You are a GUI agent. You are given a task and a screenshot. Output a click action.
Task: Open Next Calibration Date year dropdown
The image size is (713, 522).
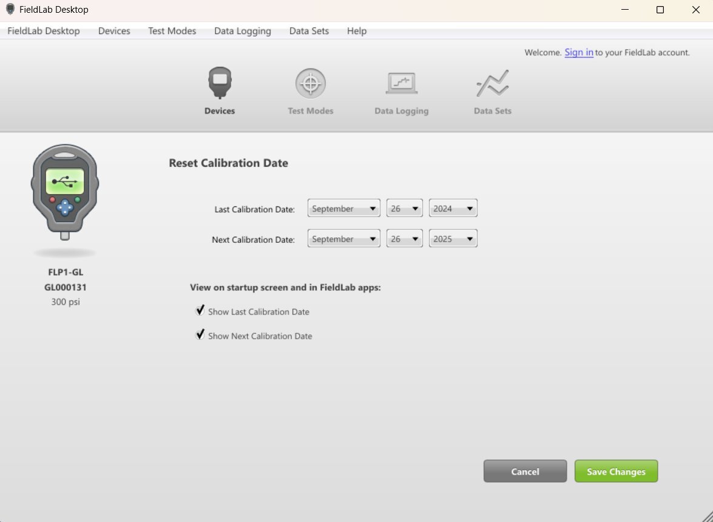[x=453, y=239]
